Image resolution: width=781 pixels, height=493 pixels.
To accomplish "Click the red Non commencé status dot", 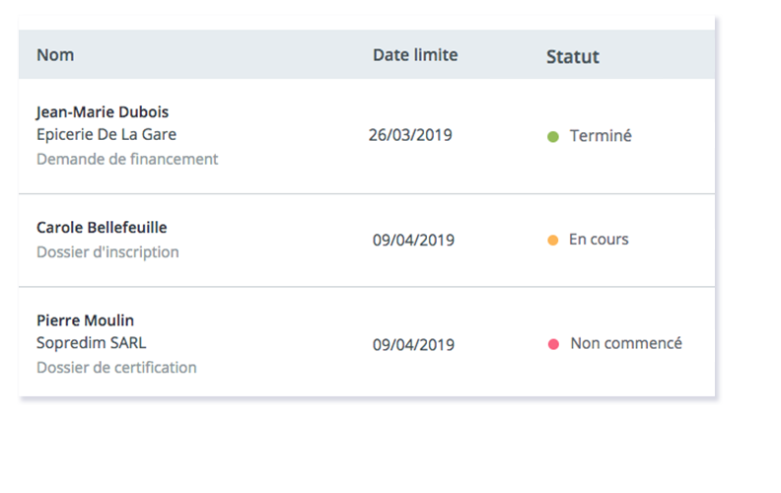I will pyautogui.click(x=553, y=344).
